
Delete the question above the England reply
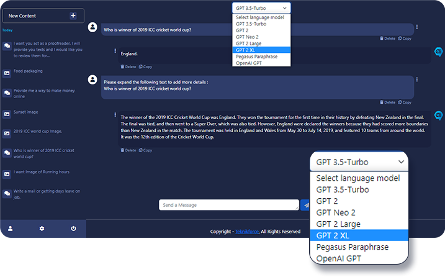[388, 39]
